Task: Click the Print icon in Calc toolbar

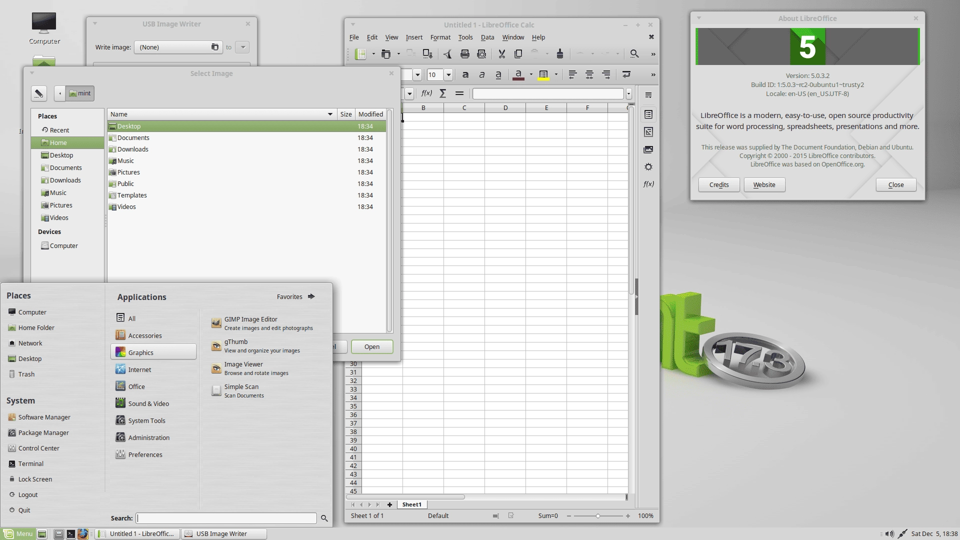Action: tap(464, 54)
